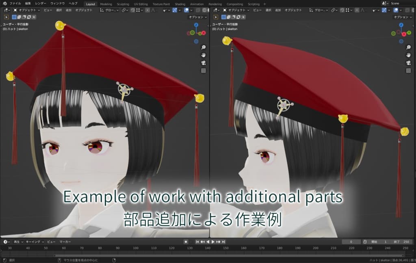Click the play animation button in timeline

[x=213, y=242]
